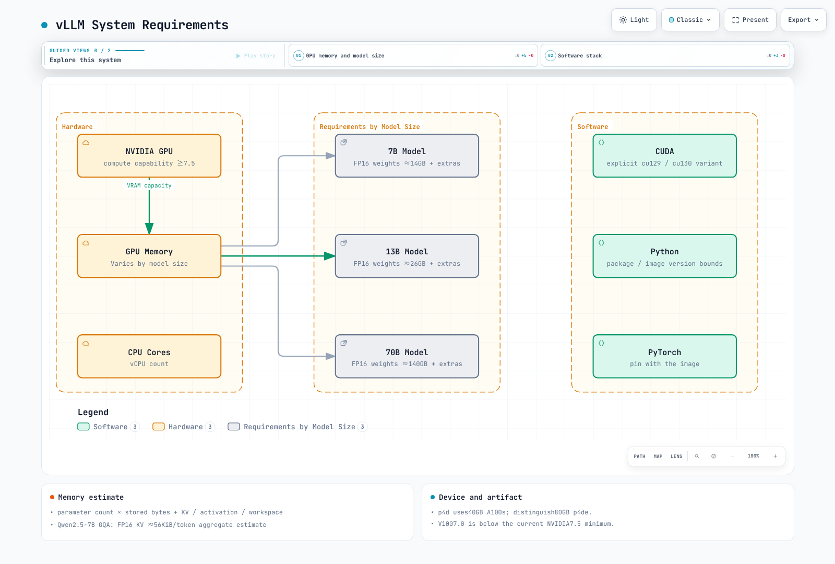Toggle the Light theme button
835x564 pixels.
click(x=634, y=20)
